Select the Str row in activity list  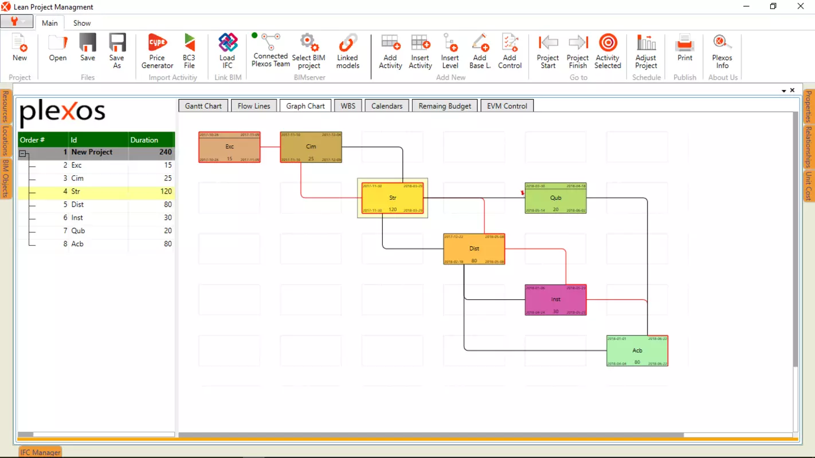(x=96, y=191)
